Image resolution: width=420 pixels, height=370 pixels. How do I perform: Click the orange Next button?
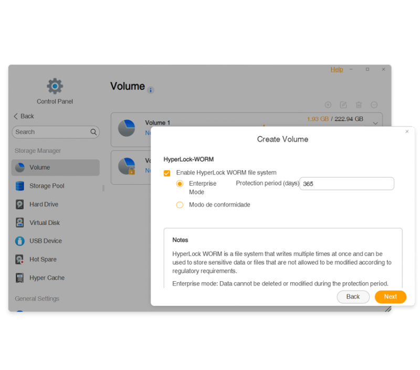(x=391, y=297)
